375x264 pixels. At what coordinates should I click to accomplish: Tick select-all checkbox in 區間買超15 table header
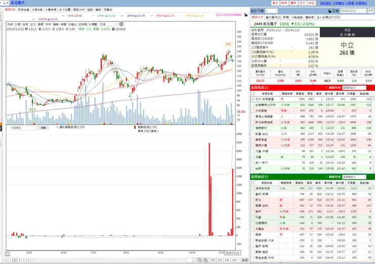click(x=252, y=94)
